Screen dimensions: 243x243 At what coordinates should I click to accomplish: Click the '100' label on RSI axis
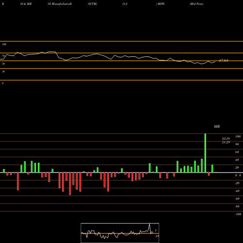pos(4,44)
